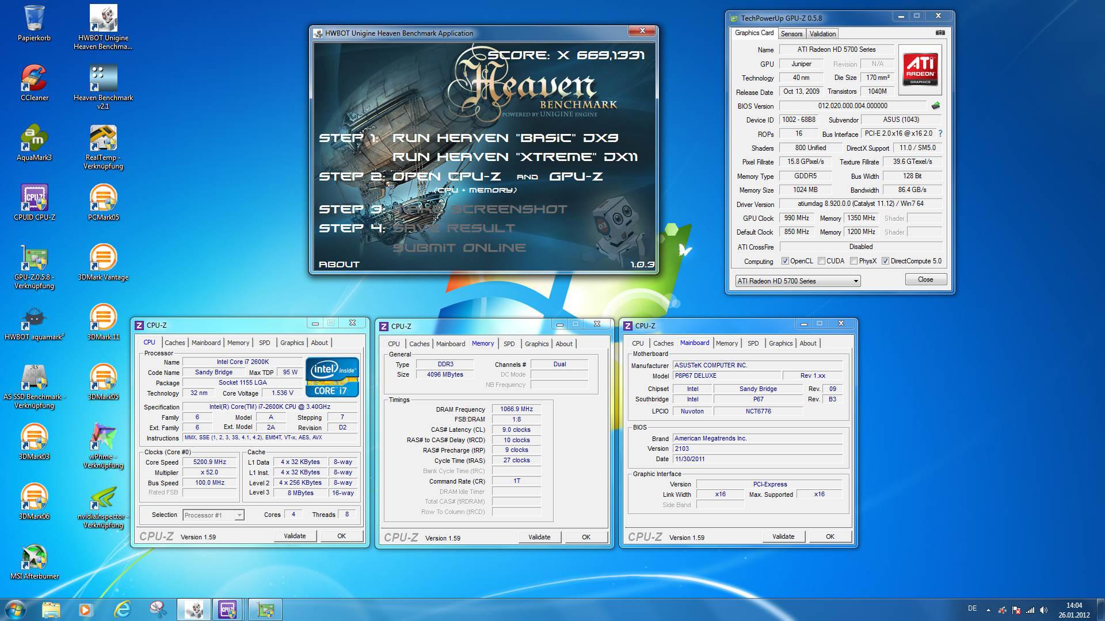
Task: Open the Papierkorb recycle bin icon
Action: point(34,23)
